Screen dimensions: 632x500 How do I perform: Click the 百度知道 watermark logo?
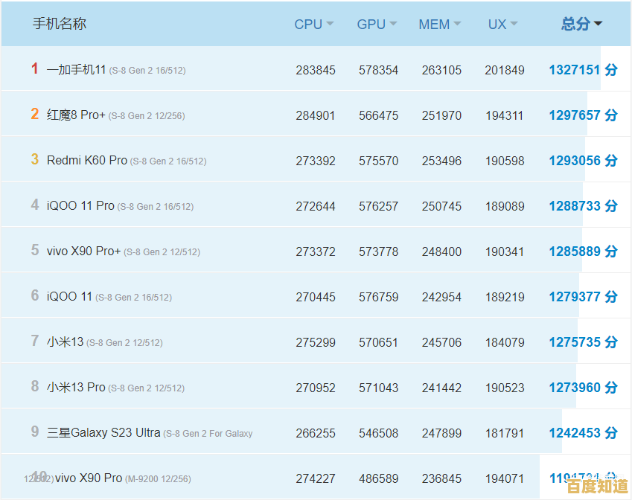pyautogui.click(x=597, y=486)
